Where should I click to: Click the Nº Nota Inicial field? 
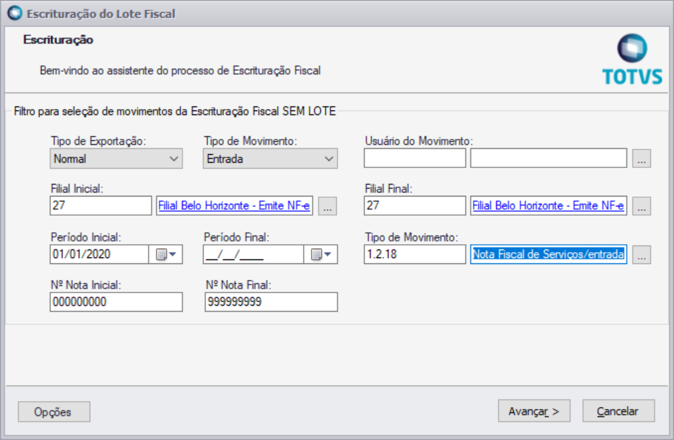pyautogui.click(x=116, y=302)
